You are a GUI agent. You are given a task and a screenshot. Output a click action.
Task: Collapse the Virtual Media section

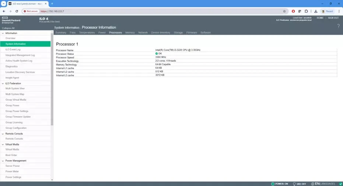click(3, 144)
